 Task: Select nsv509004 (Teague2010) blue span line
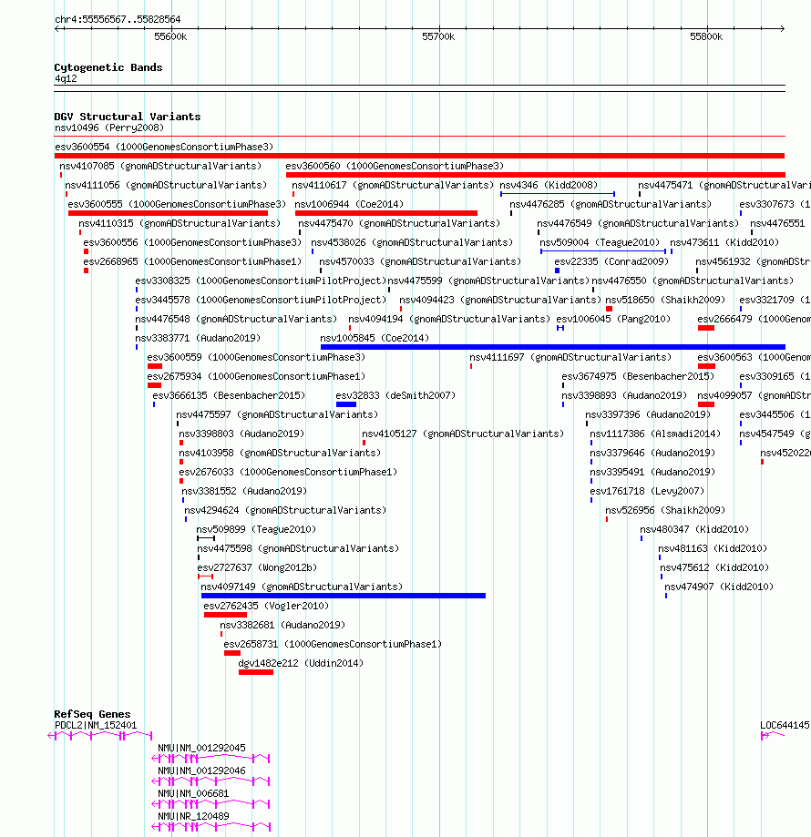point(602,250)
